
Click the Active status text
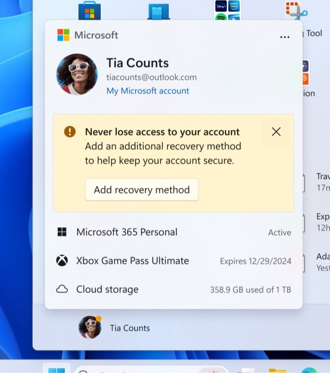pos(280,232)
